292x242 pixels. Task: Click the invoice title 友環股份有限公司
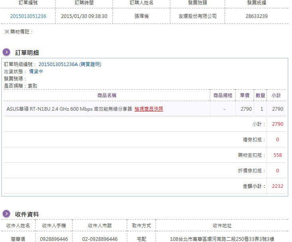[x=198, y=16]
